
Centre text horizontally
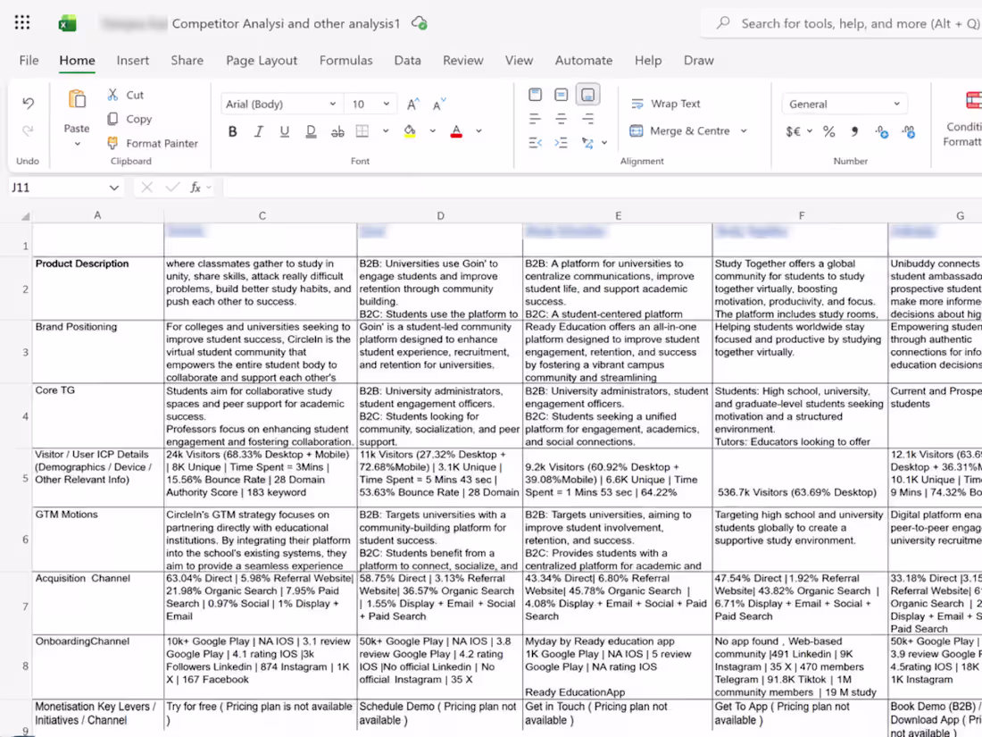coord(562,119)
